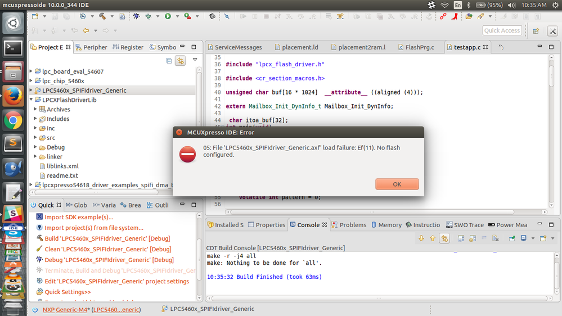Open Chrome from the Ubuntu dock
562x316 pixels.
[x=13, y=120]
